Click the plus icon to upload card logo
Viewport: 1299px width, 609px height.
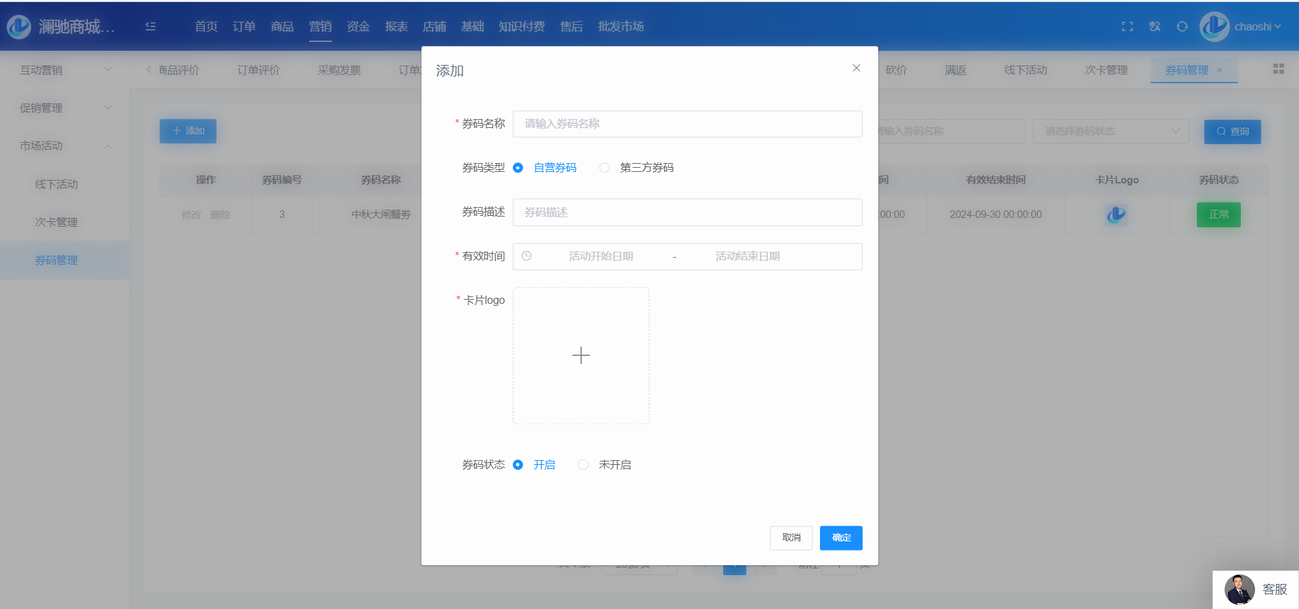tap(580, 355)
